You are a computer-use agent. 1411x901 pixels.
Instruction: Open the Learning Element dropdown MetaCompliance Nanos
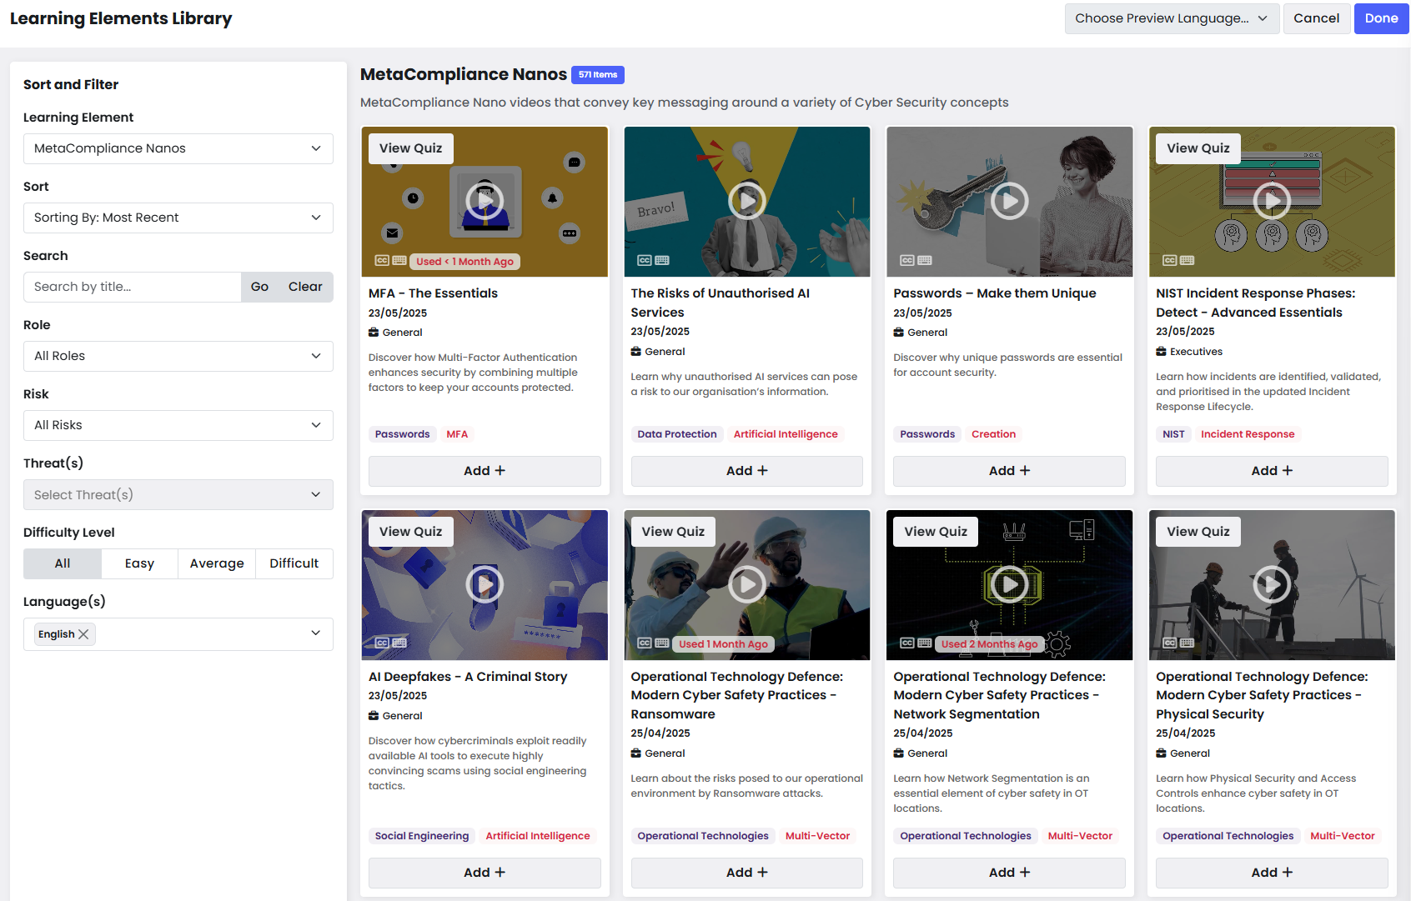[178, 148]
